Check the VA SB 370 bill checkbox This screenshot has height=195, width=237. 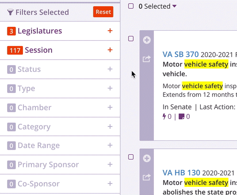point(131,38)
